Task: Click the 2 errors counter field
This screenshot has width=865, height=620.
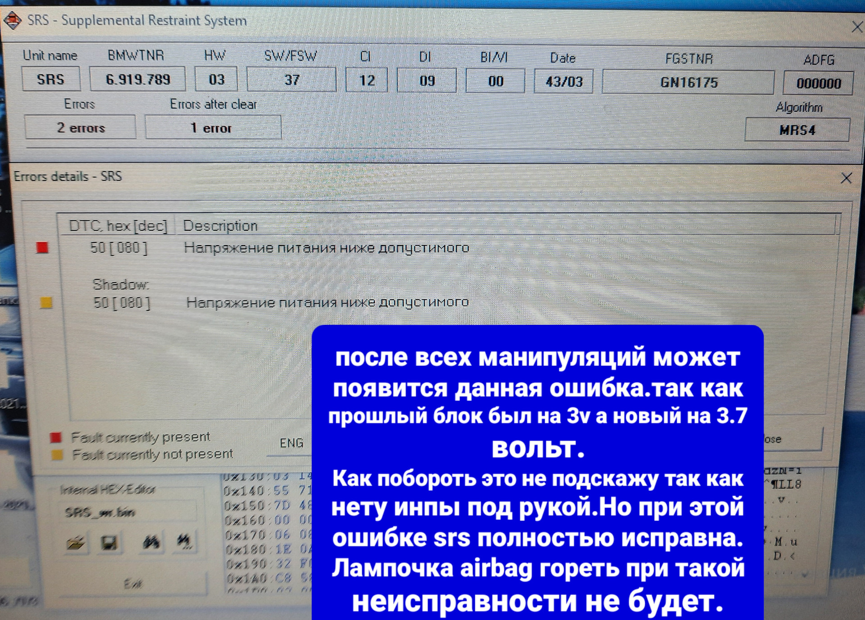Action: [80, 128]
